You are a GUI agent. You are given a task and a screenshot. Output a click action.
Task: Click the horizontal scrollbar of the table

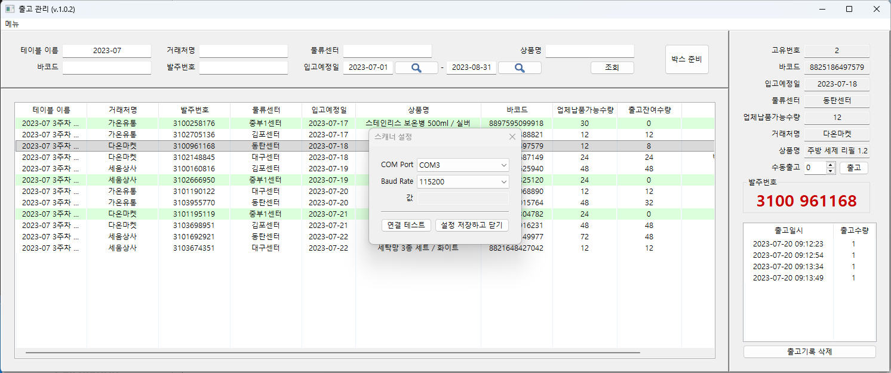coord(332,353)
